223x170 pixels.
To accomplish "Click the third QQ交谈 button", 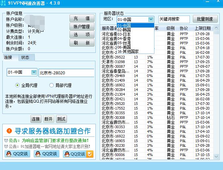I will click(78, 154).
